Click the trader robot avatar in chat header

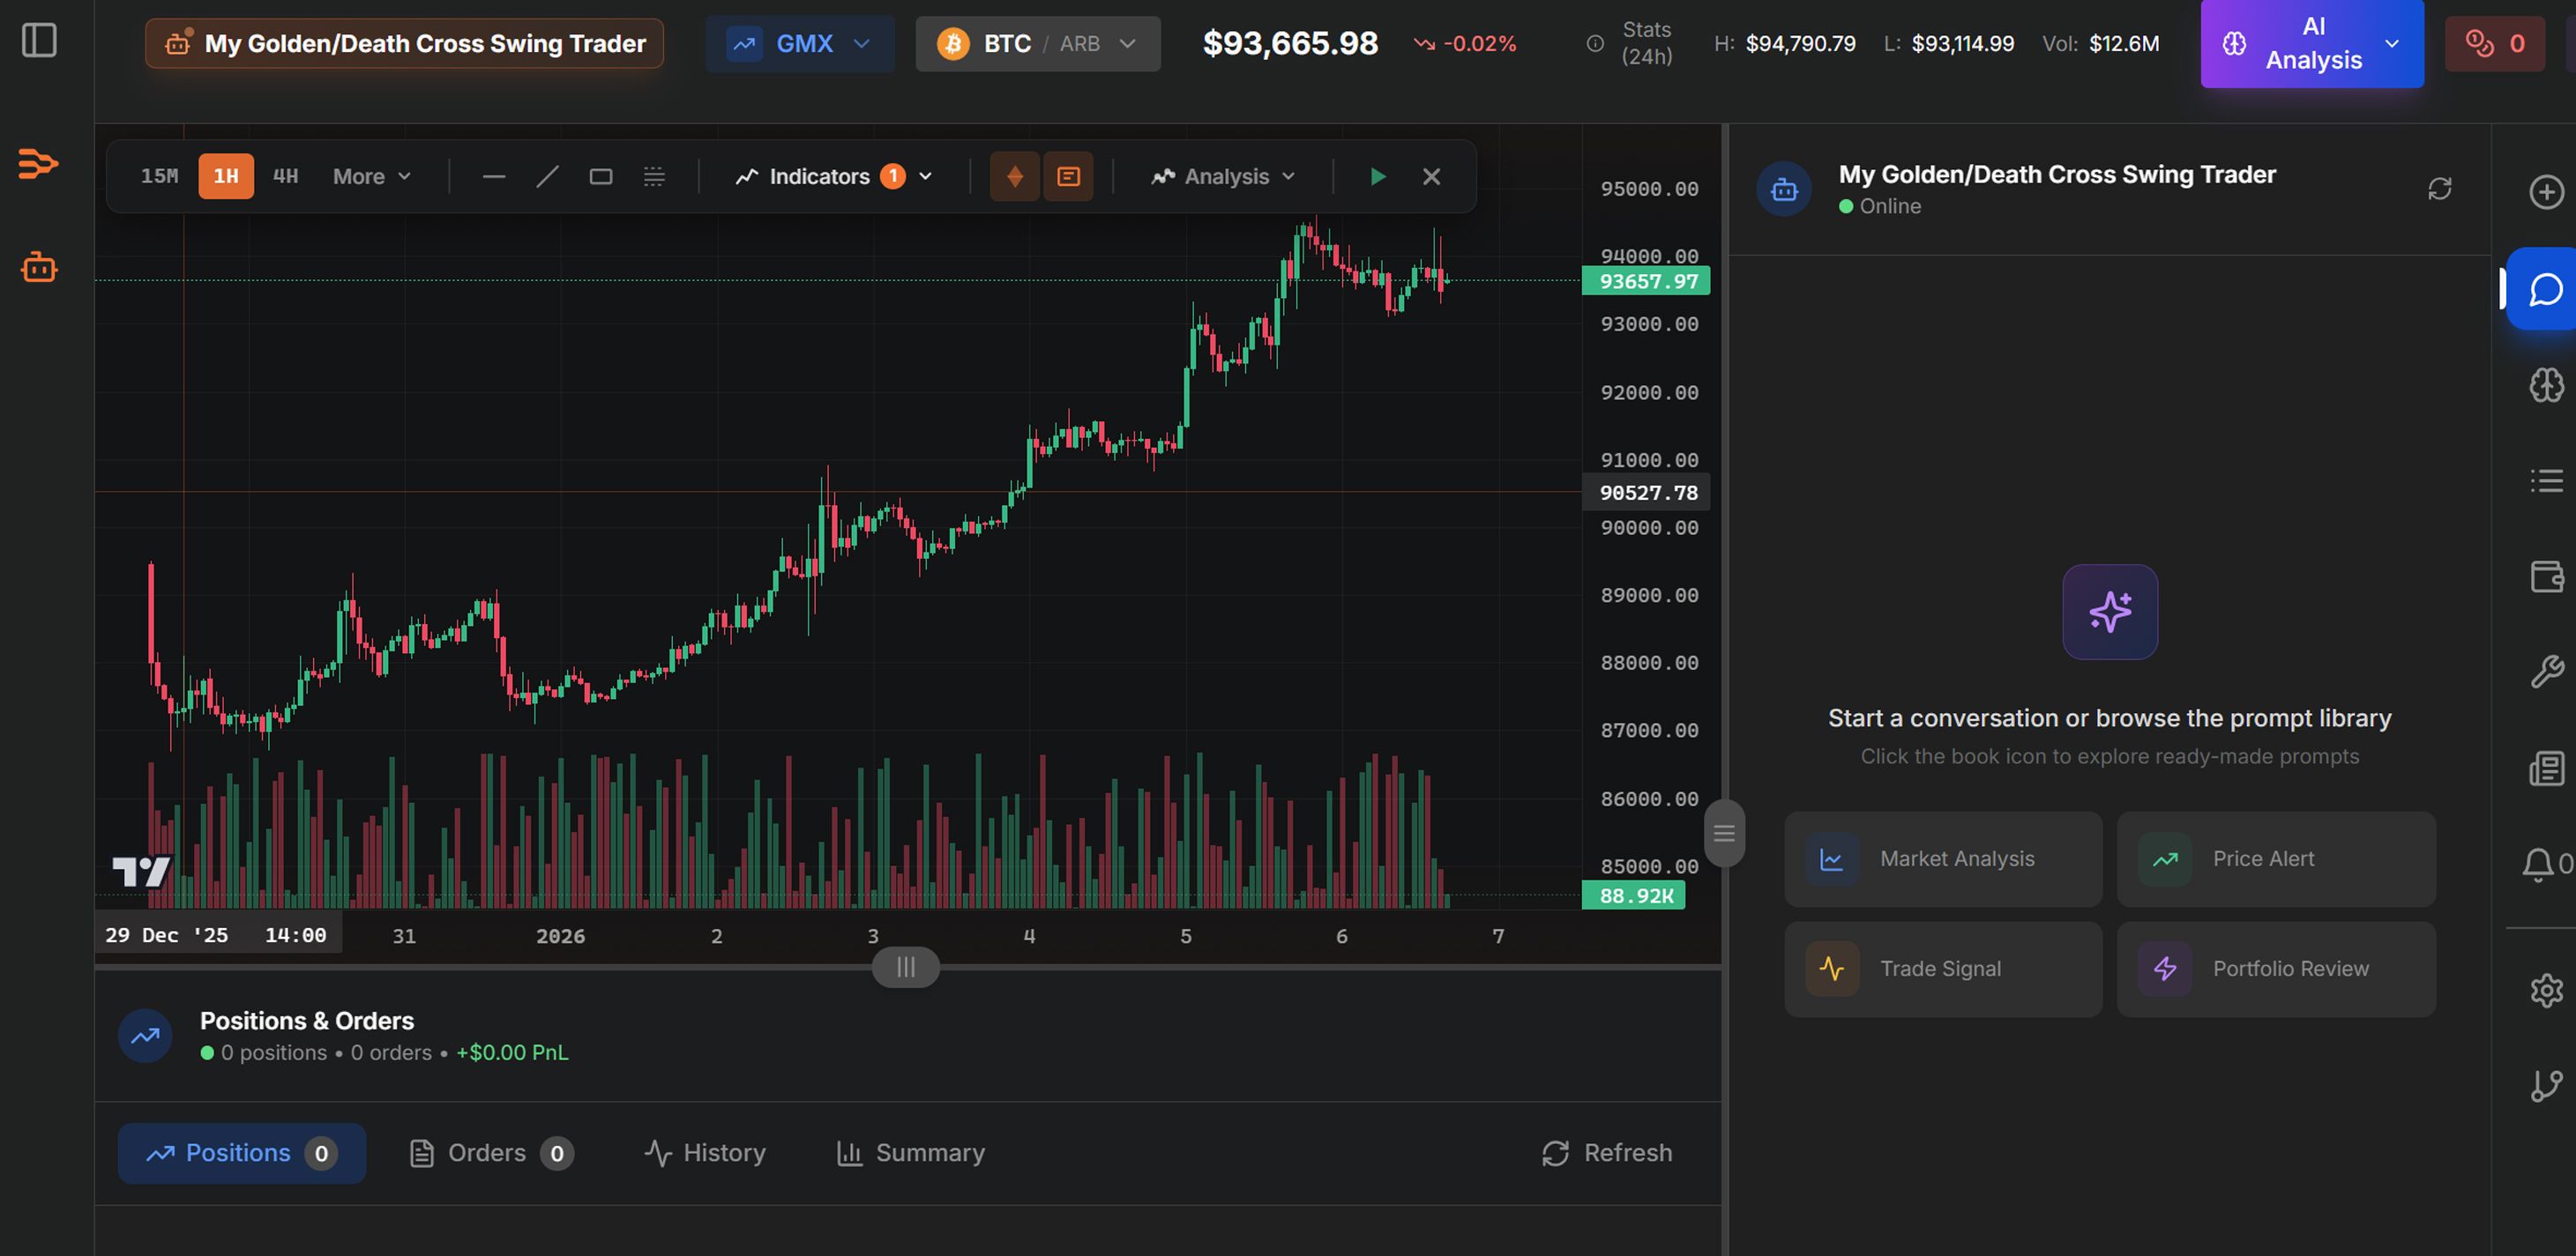point(1784,189)
